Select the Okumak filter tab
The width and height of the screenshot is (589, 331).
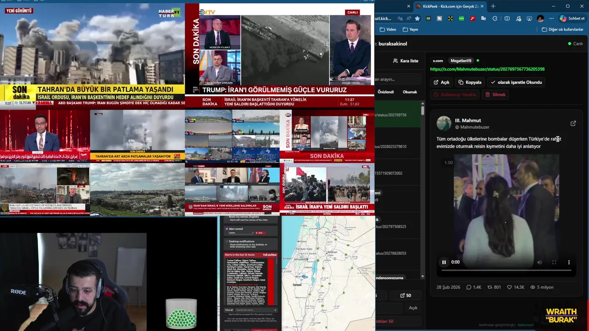click(x=410, y=92)
